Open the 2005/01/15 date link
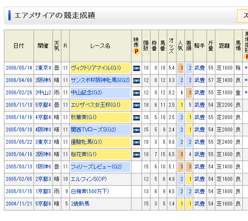Image resolution: width=248 pixels, height=221 pixels. (x=19, y=191)
